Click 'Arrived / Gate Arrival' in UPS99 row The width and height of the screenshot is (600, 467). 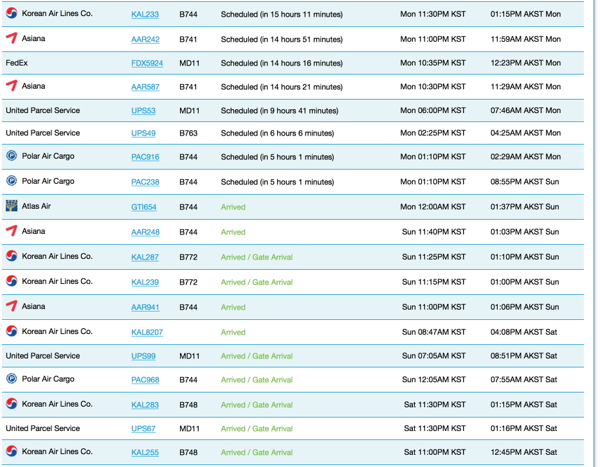[257, 356]
